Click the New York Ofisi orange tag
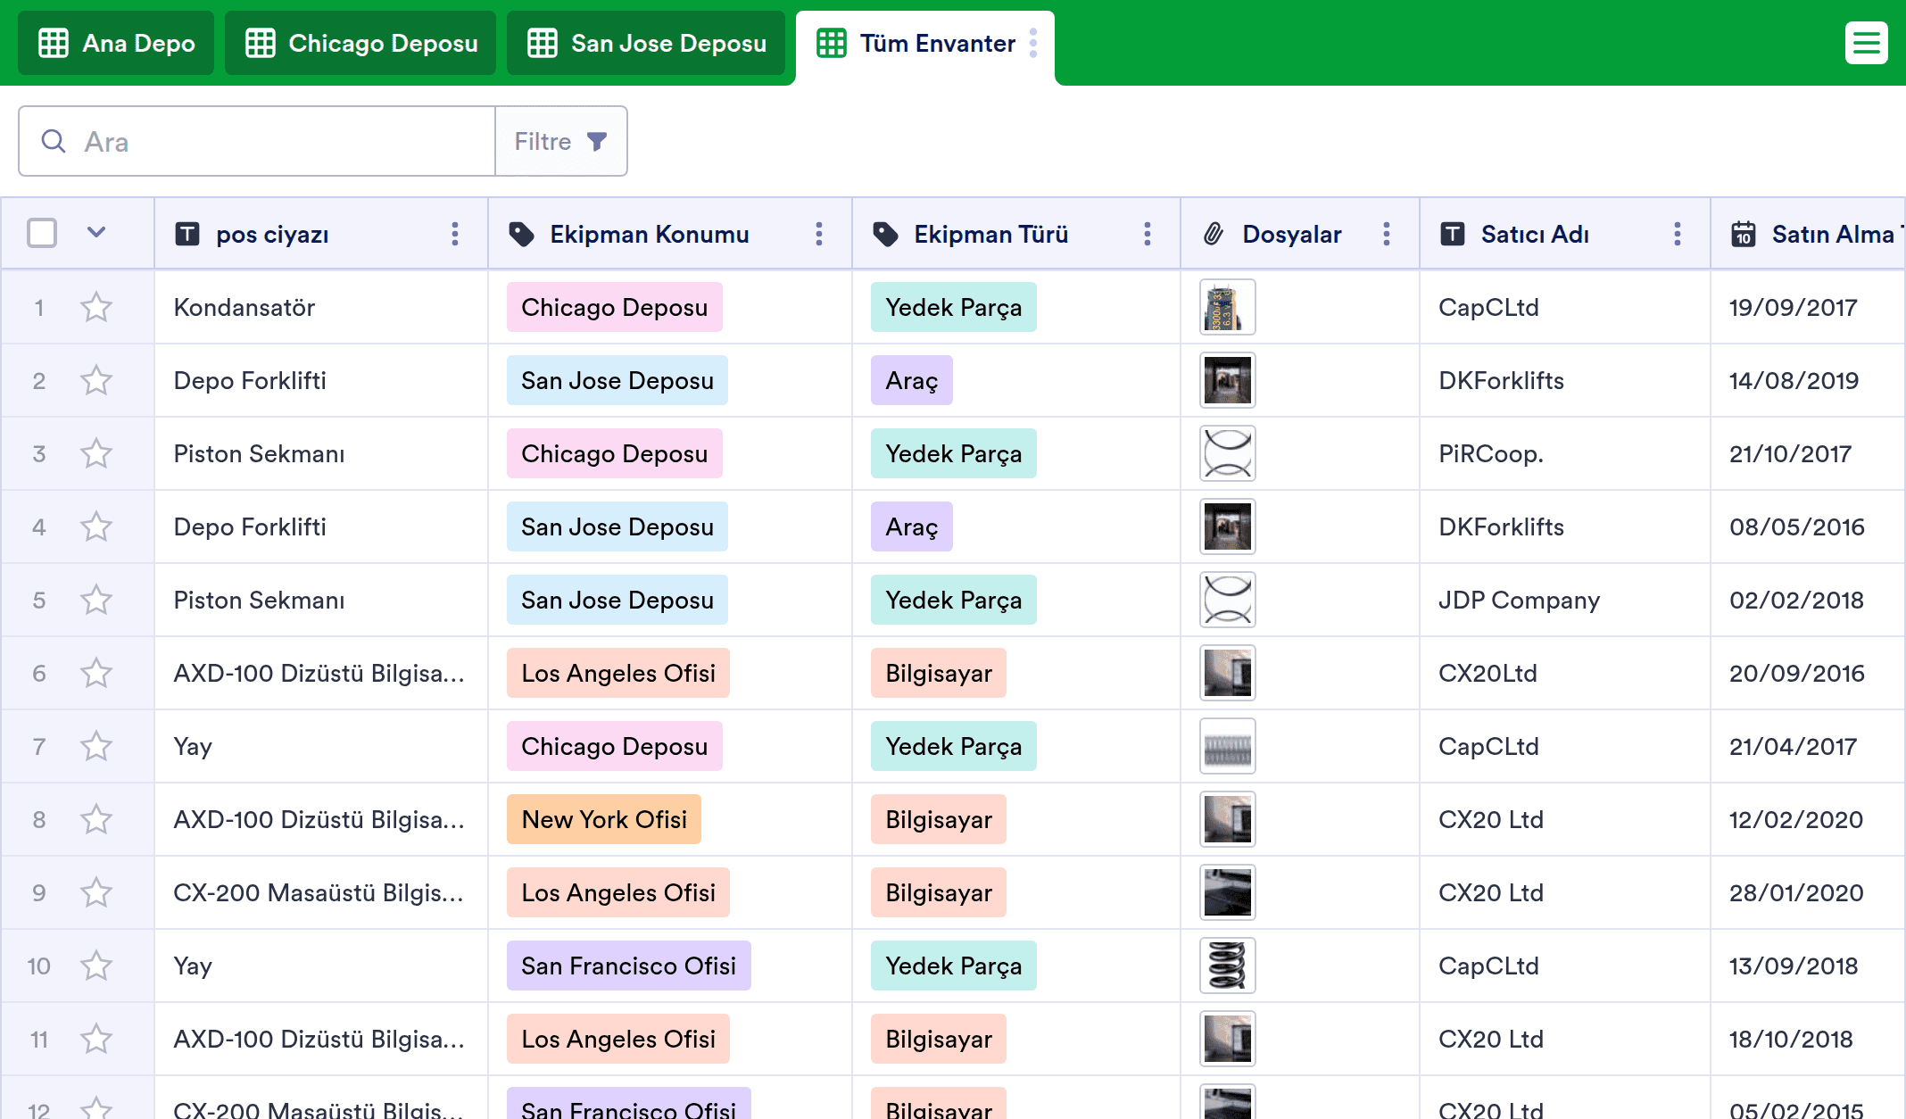 point(604,820)
